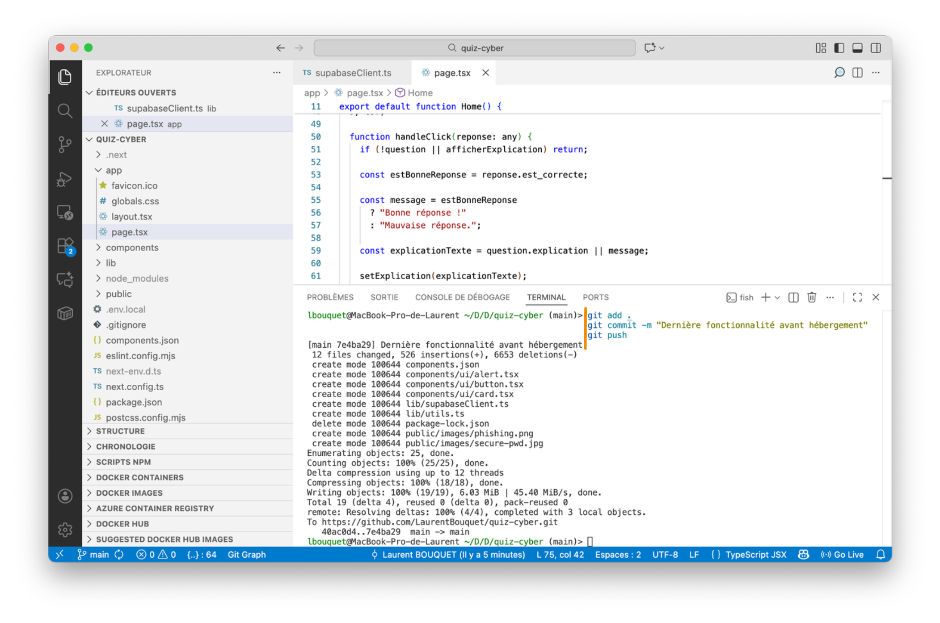Open the Manage settings gear
The image size is (940, 623).
65,530
